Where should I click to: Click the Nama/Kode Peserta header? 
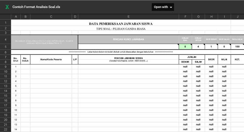pos(51,60)
